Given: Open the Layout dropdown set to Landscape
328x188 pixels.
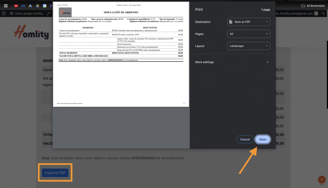Looking at the screenshot, I should pyautogui.click(x=249, y=46).
